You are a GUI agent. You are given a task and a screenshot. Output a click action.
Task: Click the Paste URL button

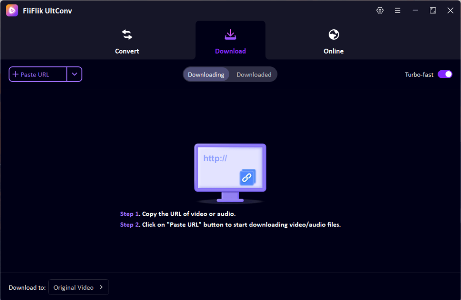pos(38,74)
